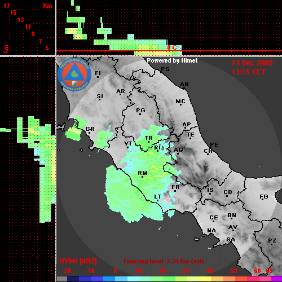Click the HVMI [dBZ] legend title
Viewport: 282px width, 282px height.
click(x=78, y=261)
